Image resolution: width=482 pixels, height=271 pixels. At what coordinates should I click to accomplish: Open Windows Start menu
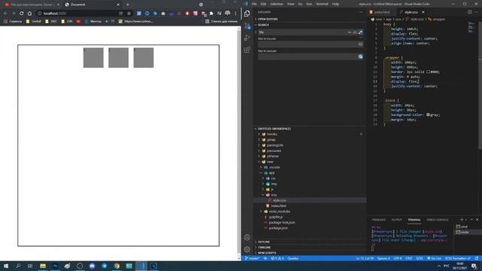(6, 266)
